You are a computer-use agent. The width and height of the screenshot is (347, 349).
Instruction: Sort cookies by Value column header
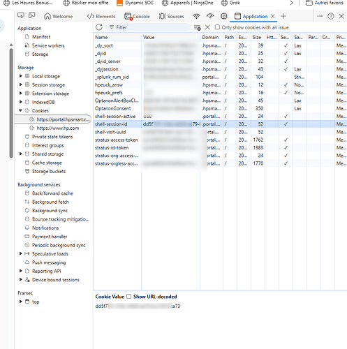click(170, 37)
